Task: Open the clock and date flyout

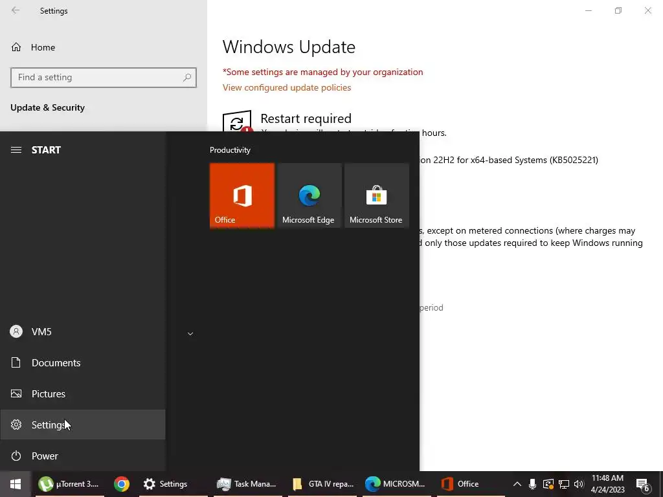Action: point(607,484)
